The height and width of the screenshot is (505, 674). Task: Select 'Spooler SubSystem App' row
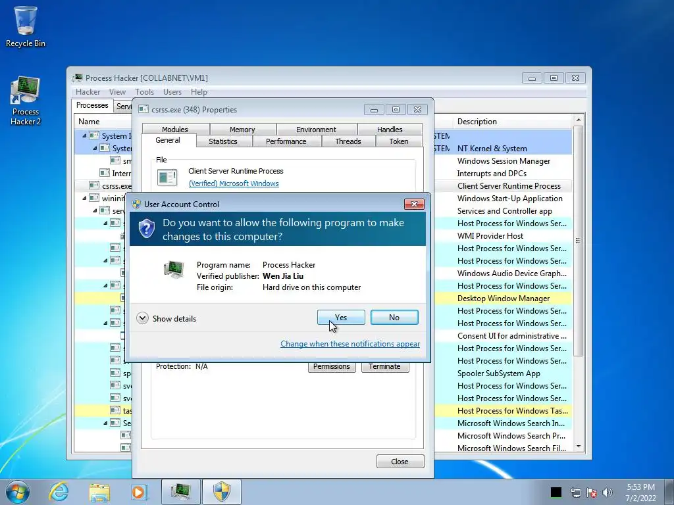pos(499,373)
